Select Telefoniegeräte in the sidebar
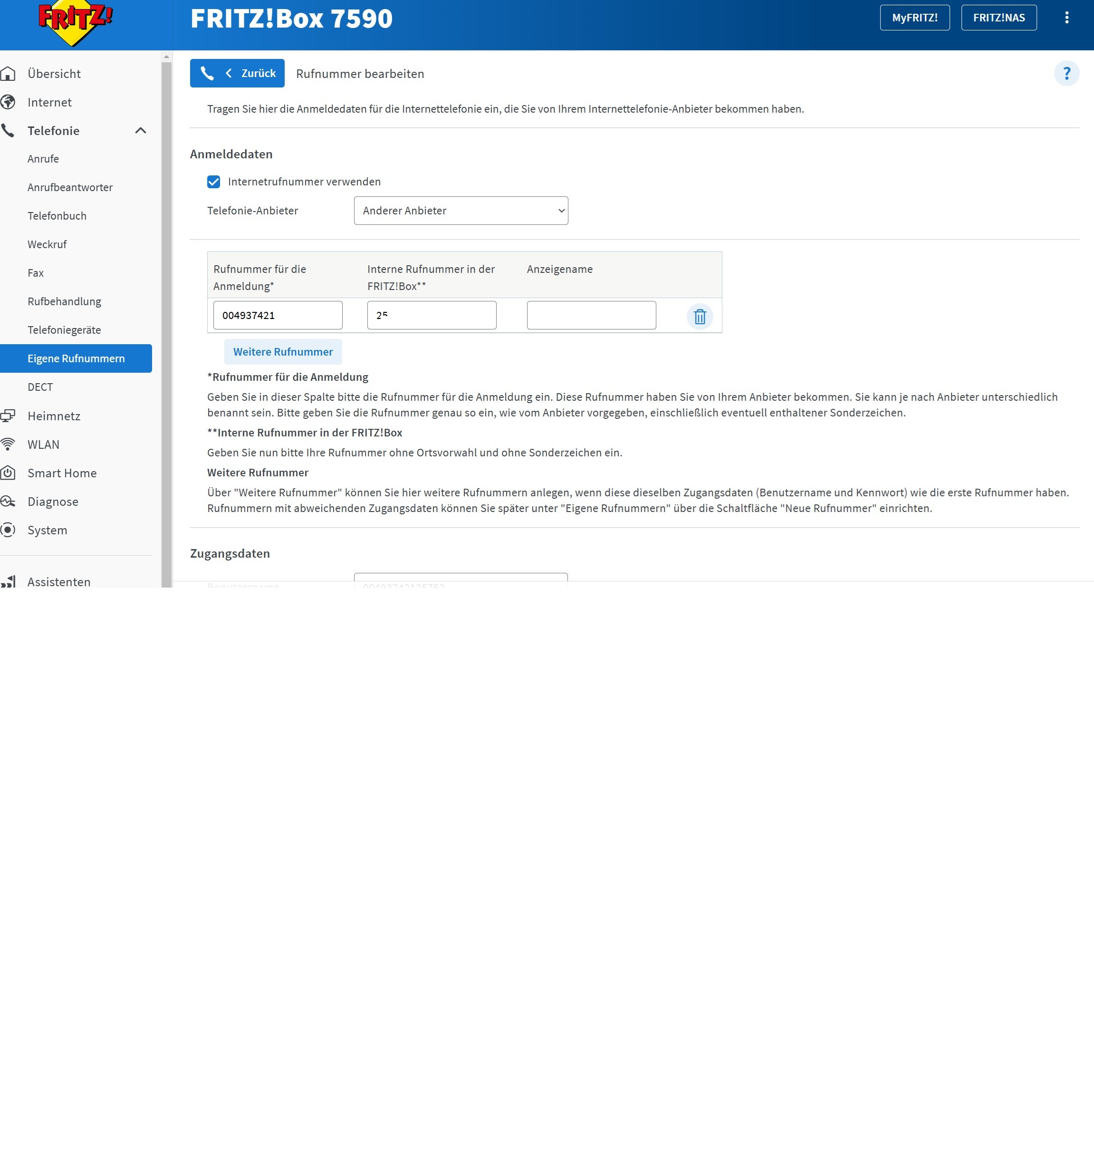The width and height of the screenshot is (1094, 1150). [64, 329]
